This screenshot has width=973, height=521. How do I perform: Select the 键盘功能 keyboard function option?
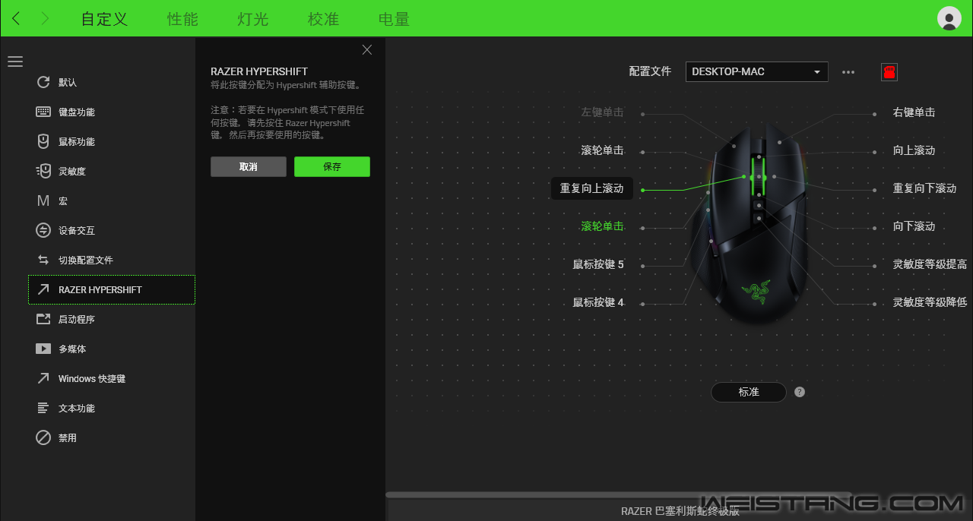[x=76, y=112]
